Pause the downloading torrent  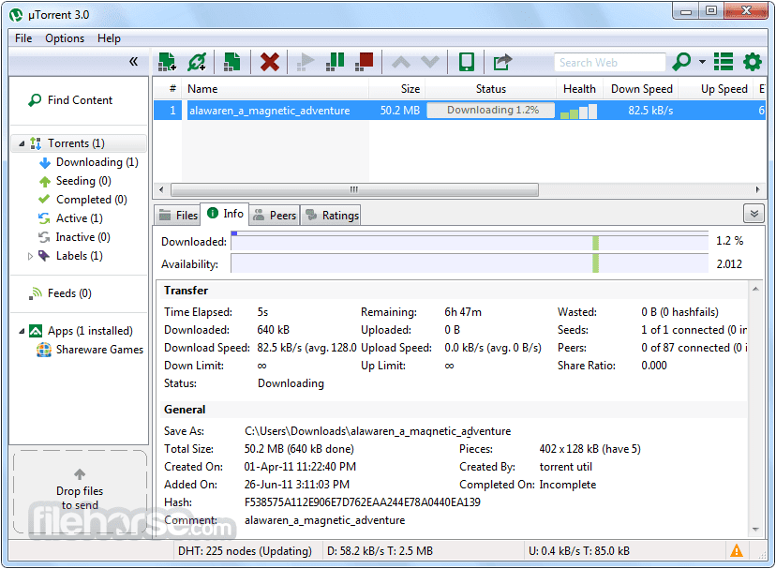pyautogui.click(x=335, y=62)
